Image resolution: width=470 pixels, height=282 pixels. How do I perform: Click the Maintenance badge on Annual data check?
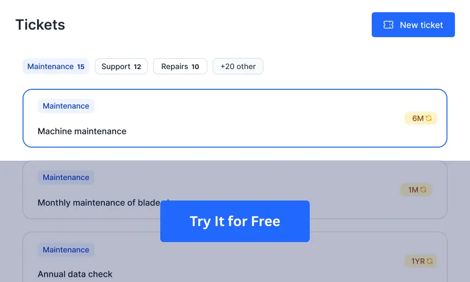(x=66, y=250)
